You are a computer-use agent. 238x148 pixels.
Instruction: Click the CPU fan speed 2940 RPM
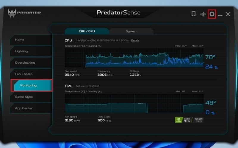pos(73,75)
